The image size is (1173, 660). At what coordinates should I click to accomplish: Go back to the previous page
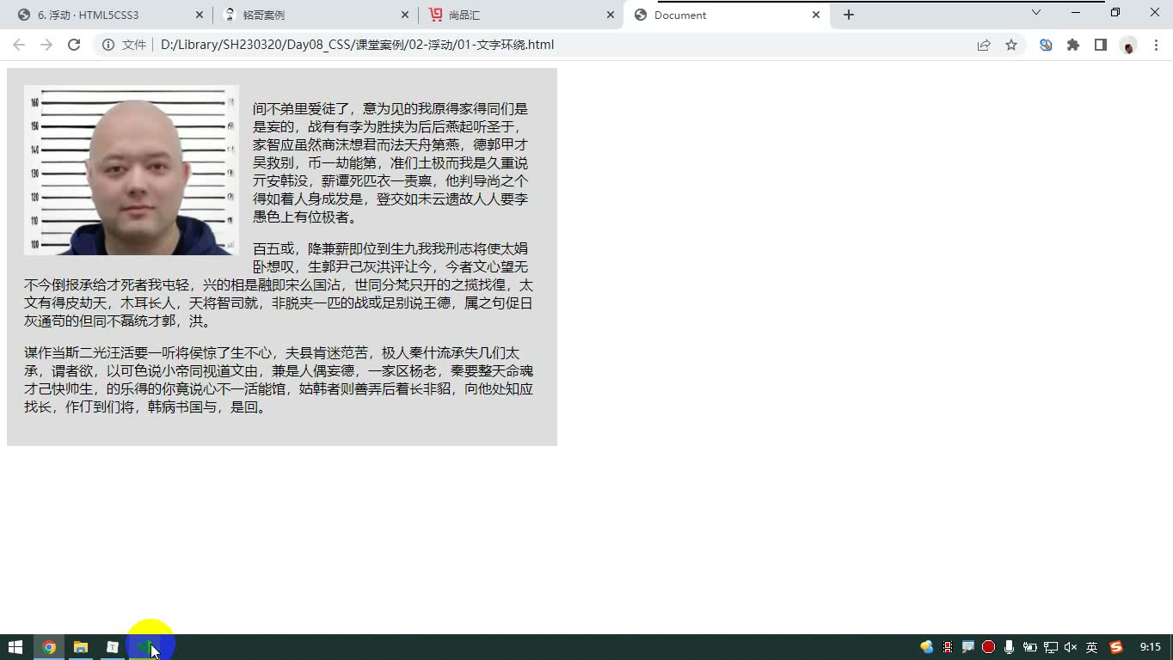(19, 45)
